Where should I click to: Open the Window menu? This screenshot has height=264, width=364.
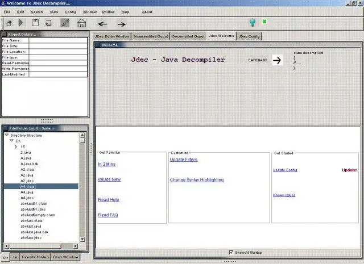(90, 12)
